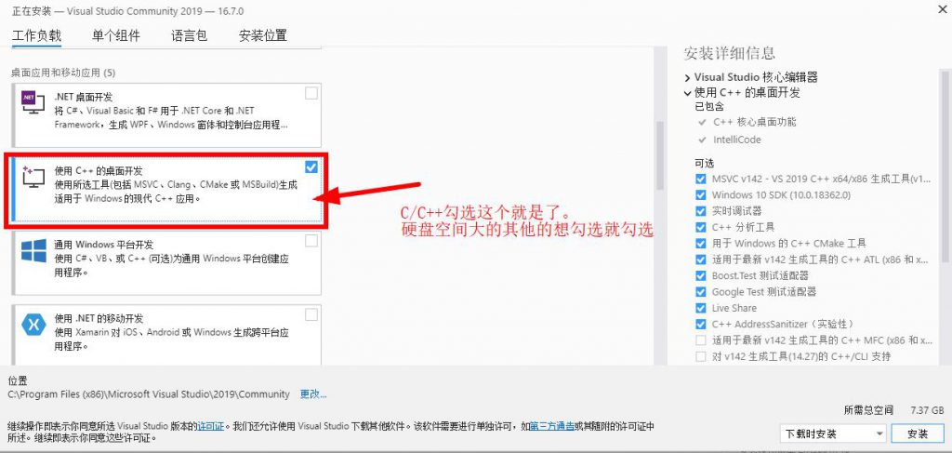952x453 pixels.
Task: Switch to the 单个组件 tab
Action: (x=116, y=35)
